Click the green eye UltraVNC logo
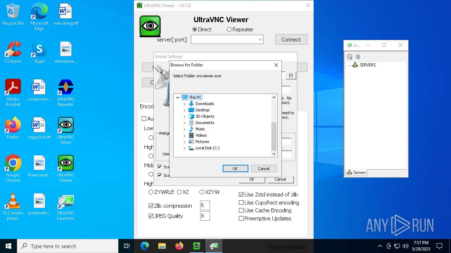Screen dimensions: 451x253 tap(150, 26)
